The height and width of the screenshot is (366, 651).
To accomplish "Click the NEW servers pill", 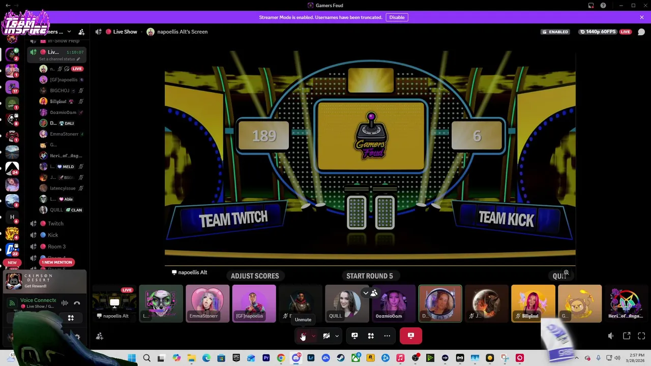I will [12, 263].
